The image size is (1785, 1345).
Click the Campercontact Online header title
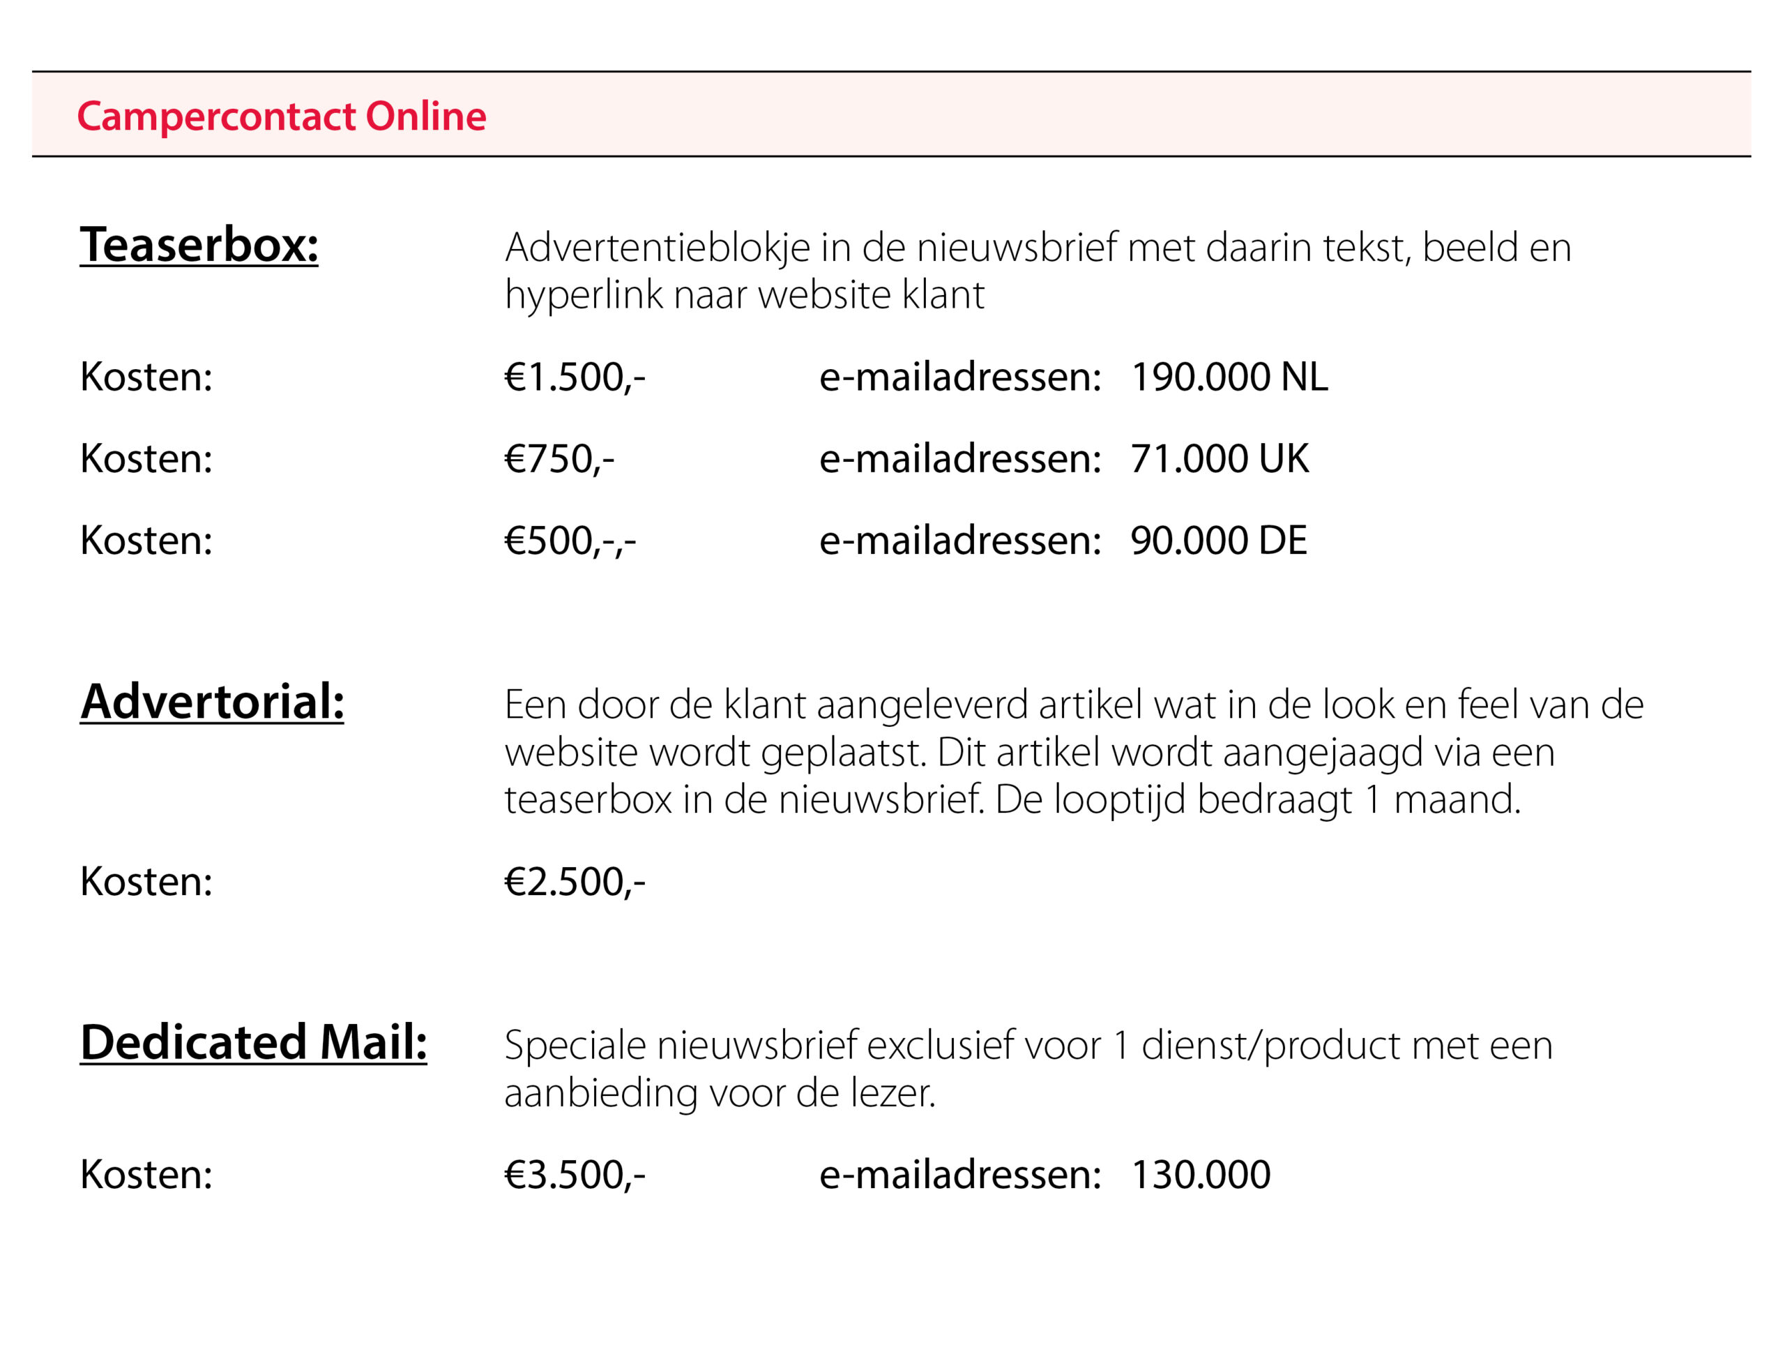click(281, 117)
